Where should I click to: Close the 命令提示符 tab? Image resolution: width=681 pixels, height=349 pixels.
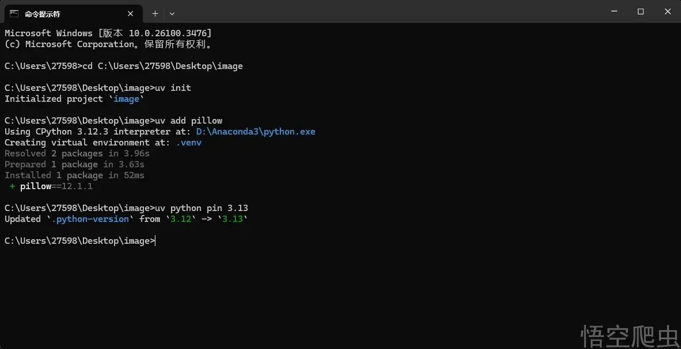[x=130, y=14]
